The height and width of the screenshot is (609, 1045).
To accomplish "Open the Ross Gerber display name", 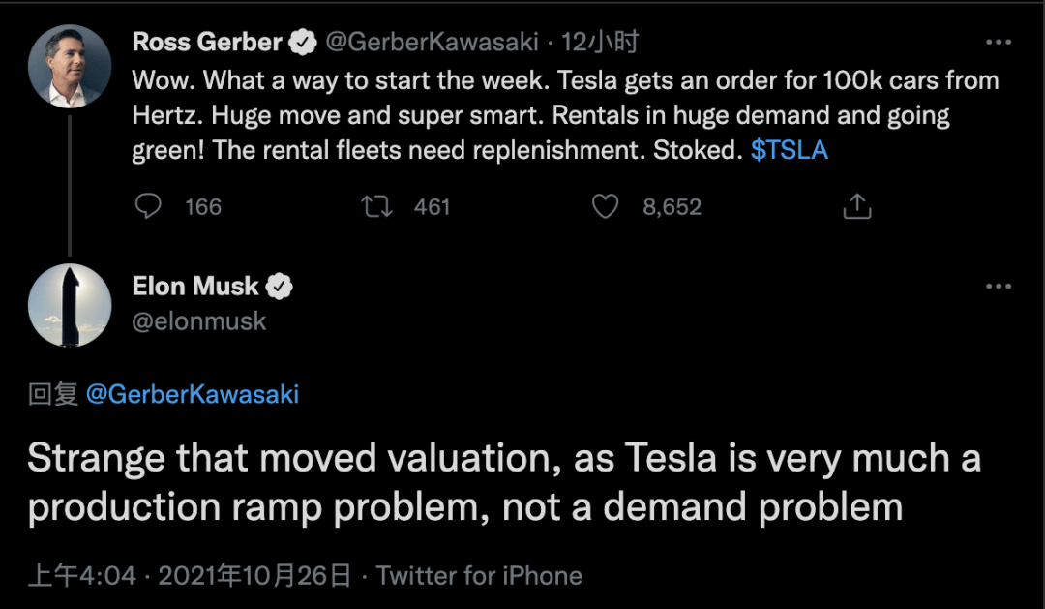I will pos(207,42).
